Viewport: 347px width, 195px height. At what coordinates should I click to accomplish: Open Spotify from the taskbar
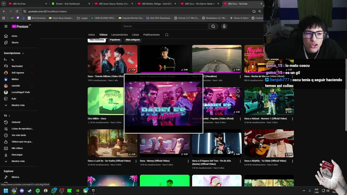tap(38, 191)
